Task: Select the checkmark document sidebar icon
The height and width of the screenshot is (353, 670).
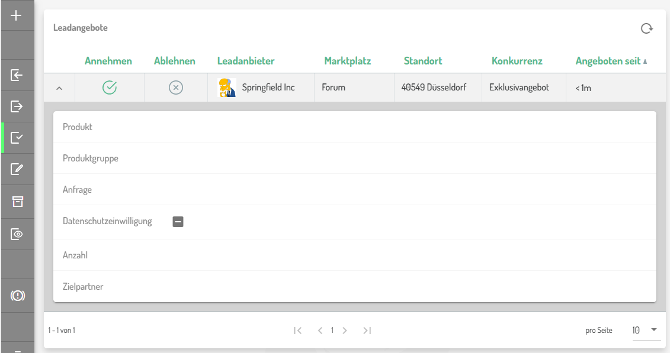Action: 17,138
